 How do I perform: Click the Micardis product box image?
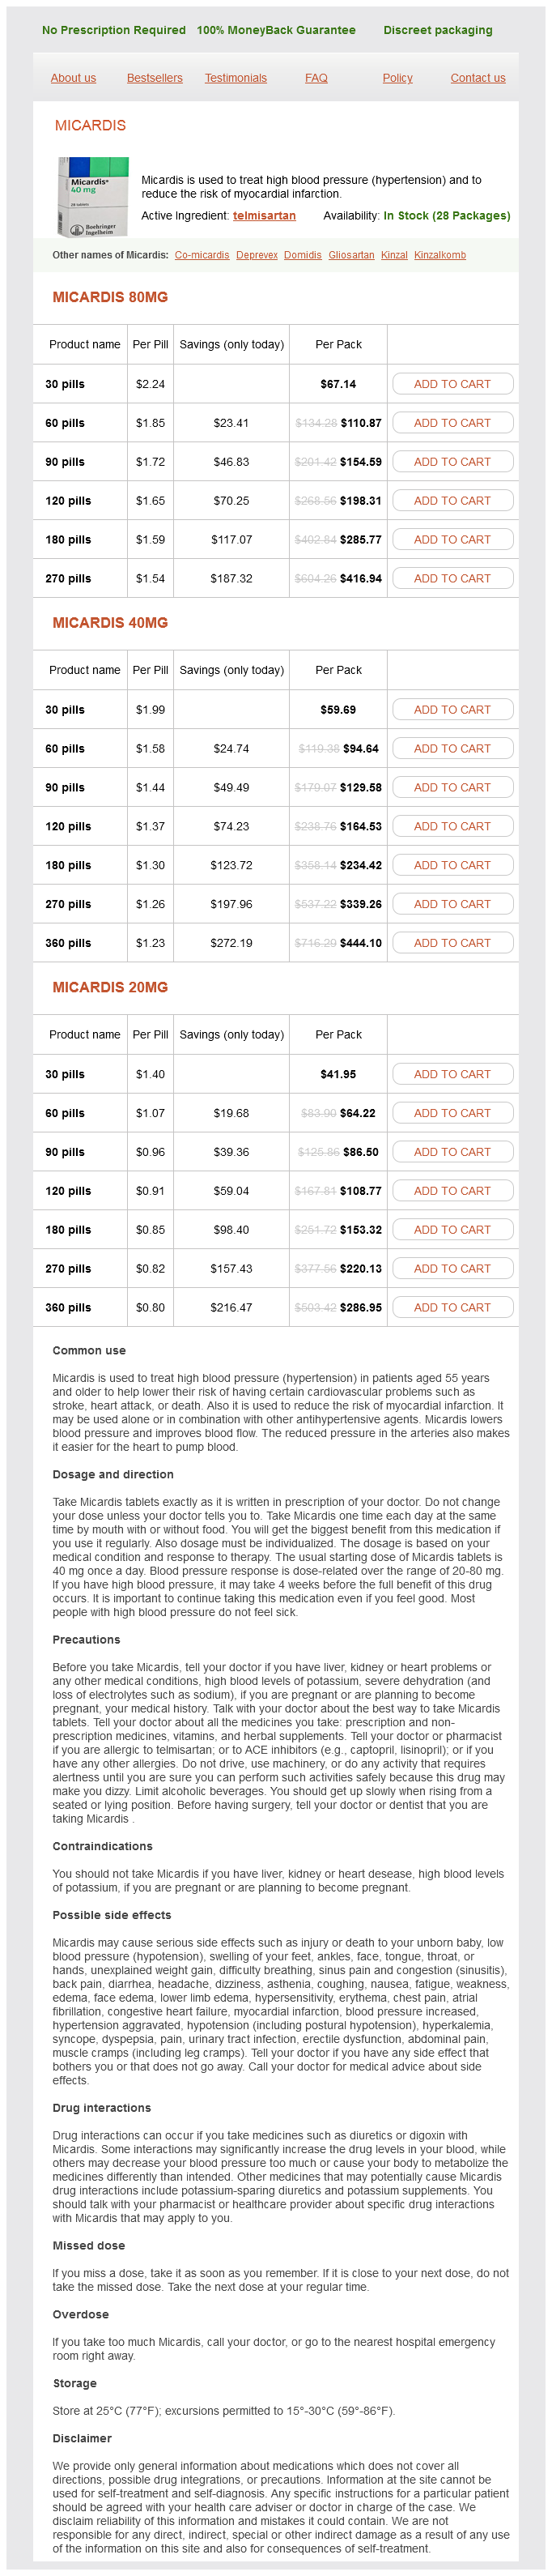click(93, 197)
